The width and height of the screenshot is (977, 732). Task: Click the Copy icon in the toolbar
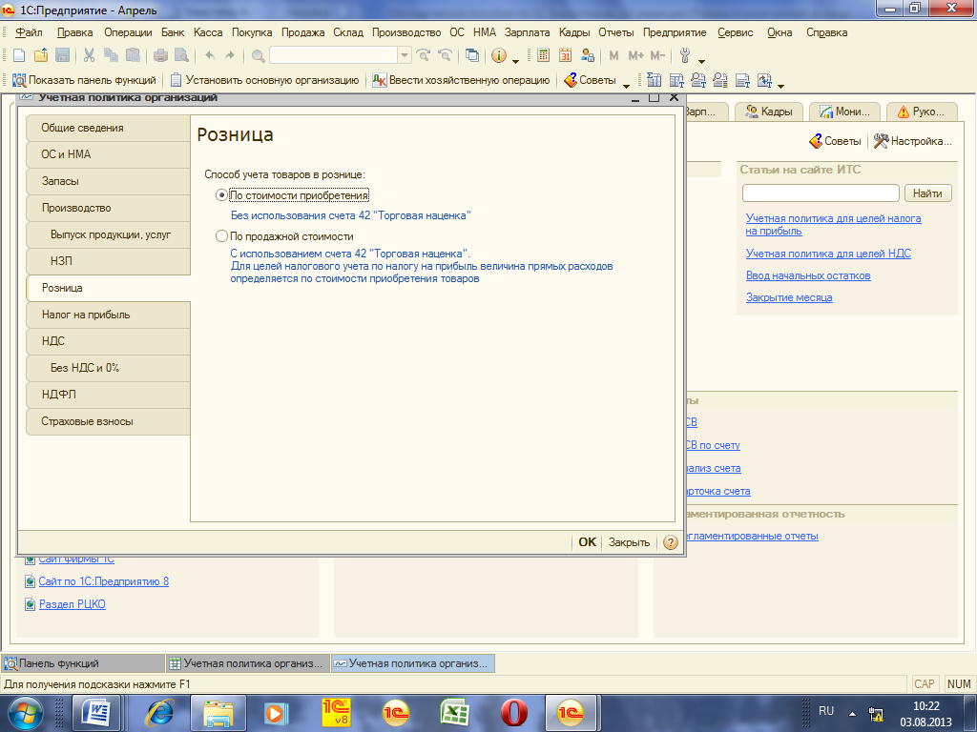click(111, 55)
